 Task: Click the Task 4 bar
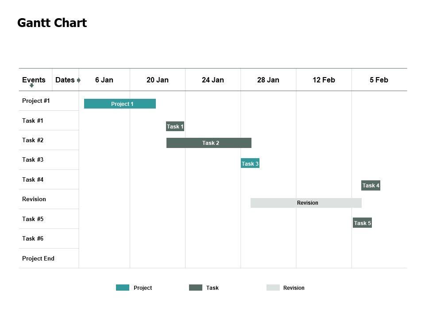[371, 186]
